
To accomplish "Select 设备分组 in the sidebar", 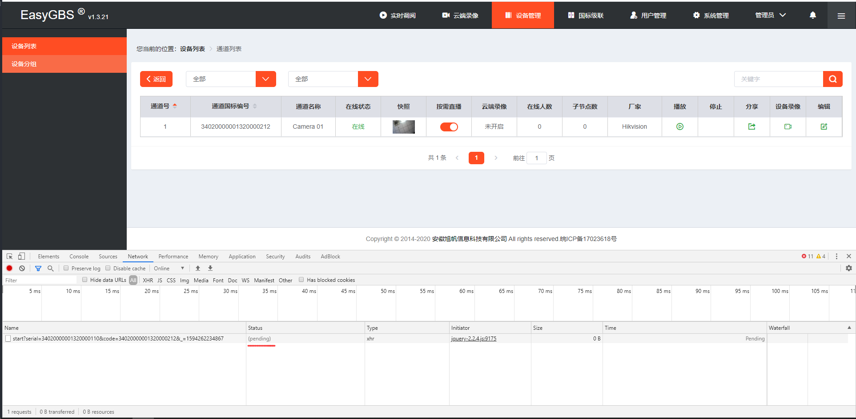I will (x=64, y=64).
